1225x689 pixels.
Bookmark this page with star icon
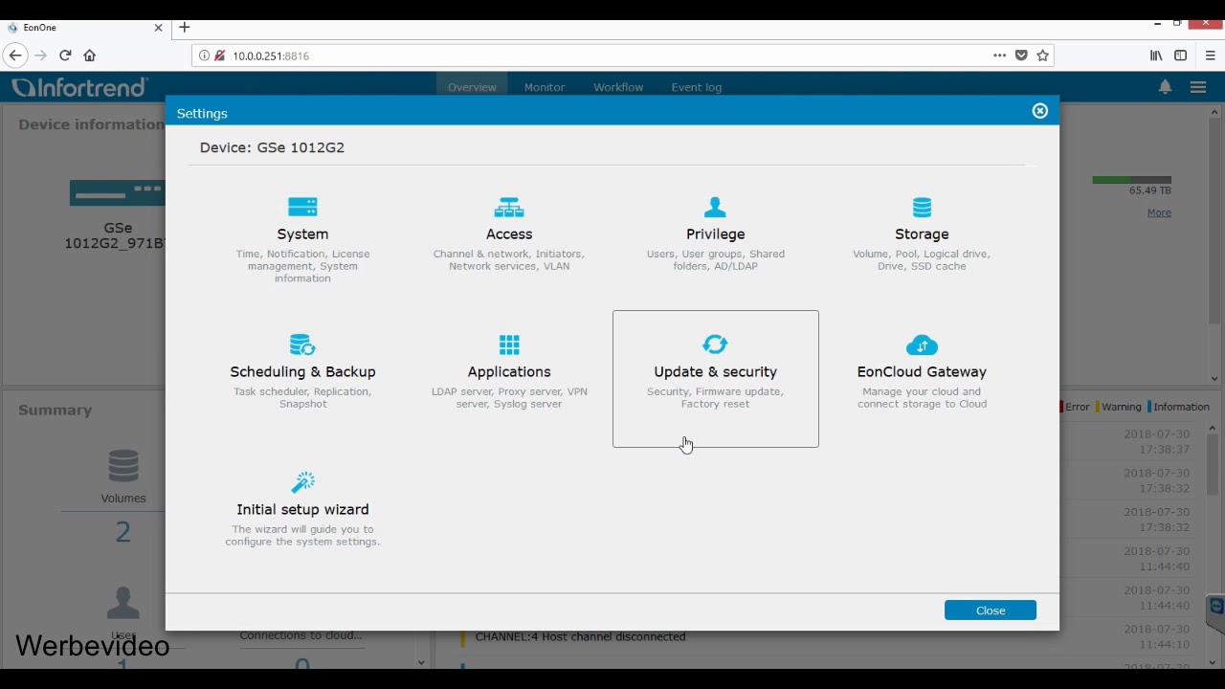click(1043, 56)
